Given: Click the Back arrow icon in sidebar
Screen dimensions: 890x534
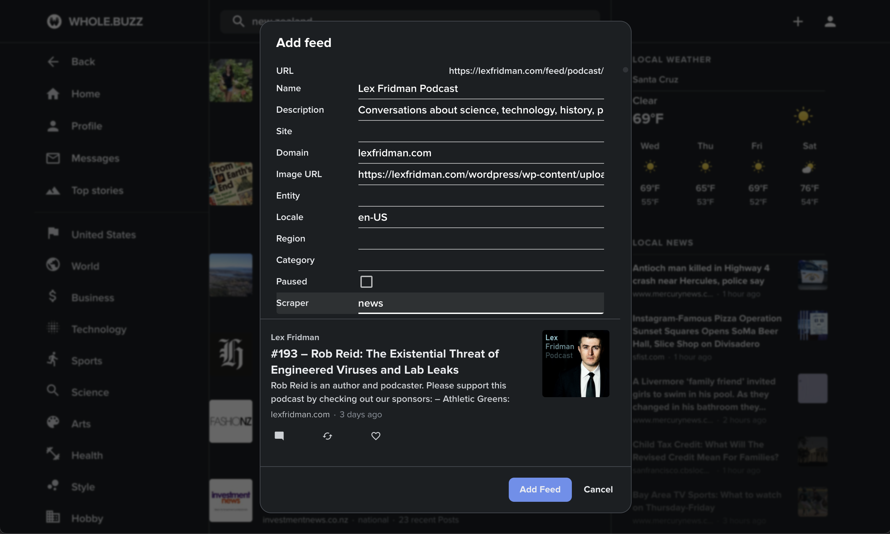Looking at the screenshot, I should pyautogui.click(x=53, y=61).
